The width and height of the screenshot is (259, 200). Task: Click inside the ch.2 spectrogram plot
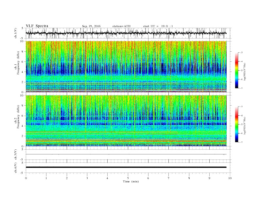click(126, 121)
